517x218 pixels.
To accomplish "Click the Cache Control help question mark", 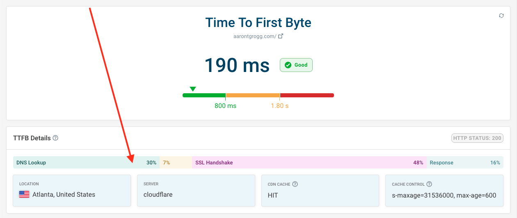I will pyautogui.click(x=429, y=184).
